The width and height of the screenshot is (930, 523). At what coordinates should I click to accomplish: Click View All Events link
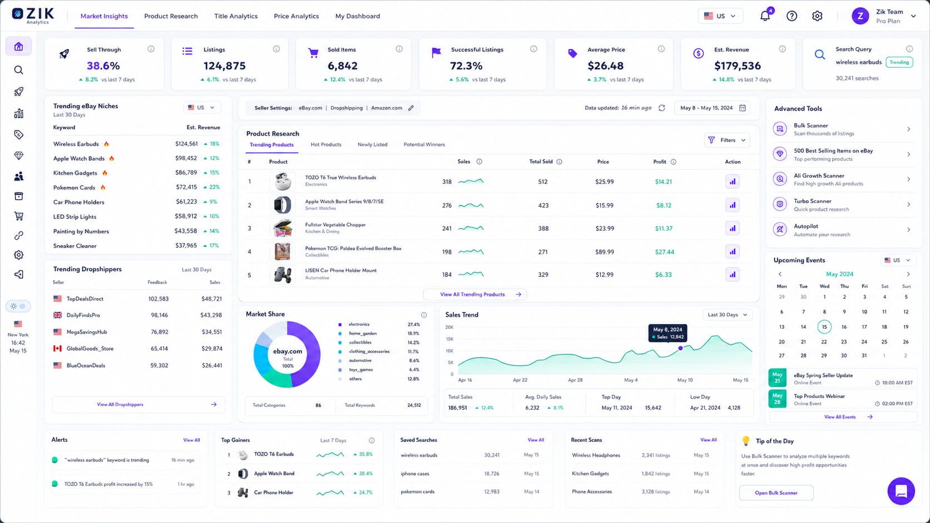tap(843, 417)
